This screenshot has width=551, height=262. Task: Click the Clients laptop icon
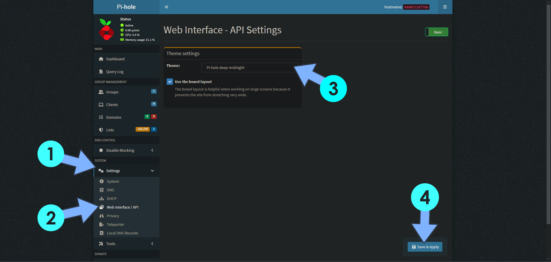coord(101,105)
